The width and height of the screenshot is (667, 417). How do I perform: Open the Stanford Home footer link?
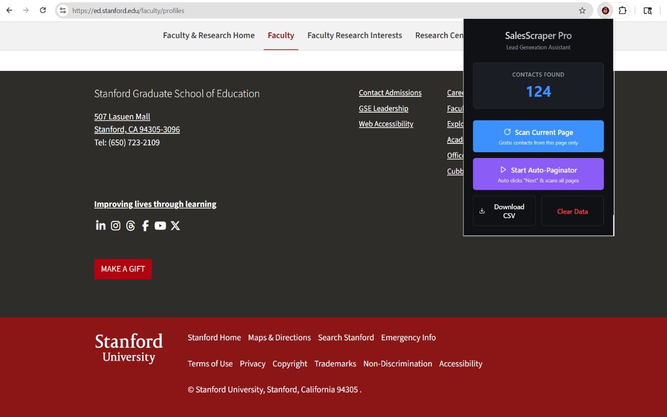(214, 338)
